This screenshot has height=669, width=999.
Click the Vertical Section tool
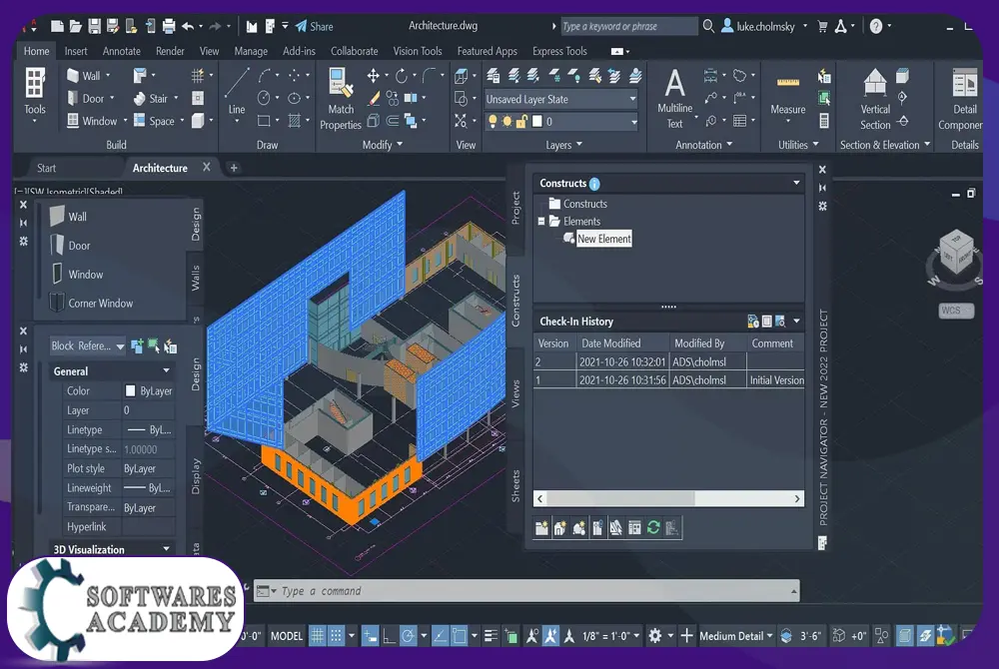pyautogui.click(x=875, y=99)
